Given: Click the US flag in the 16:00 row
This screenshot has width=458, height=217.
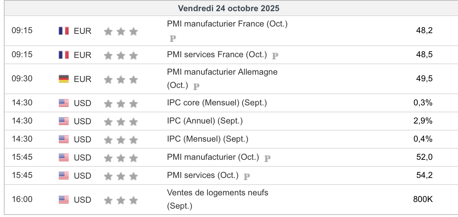Looking at the screenshot, I should (64, 200).
